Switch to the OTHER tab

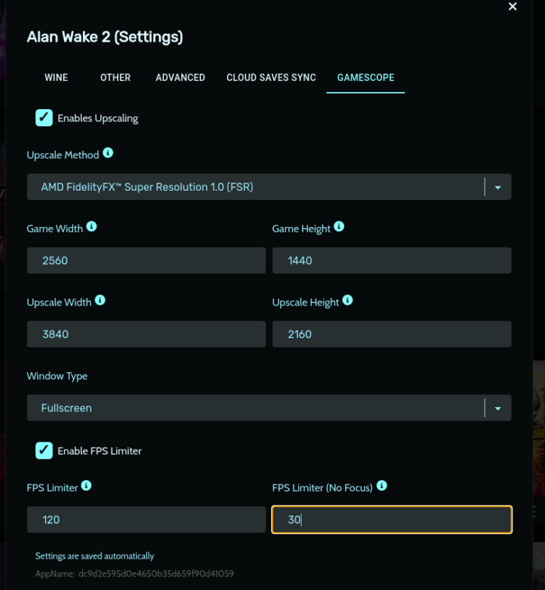115,77
